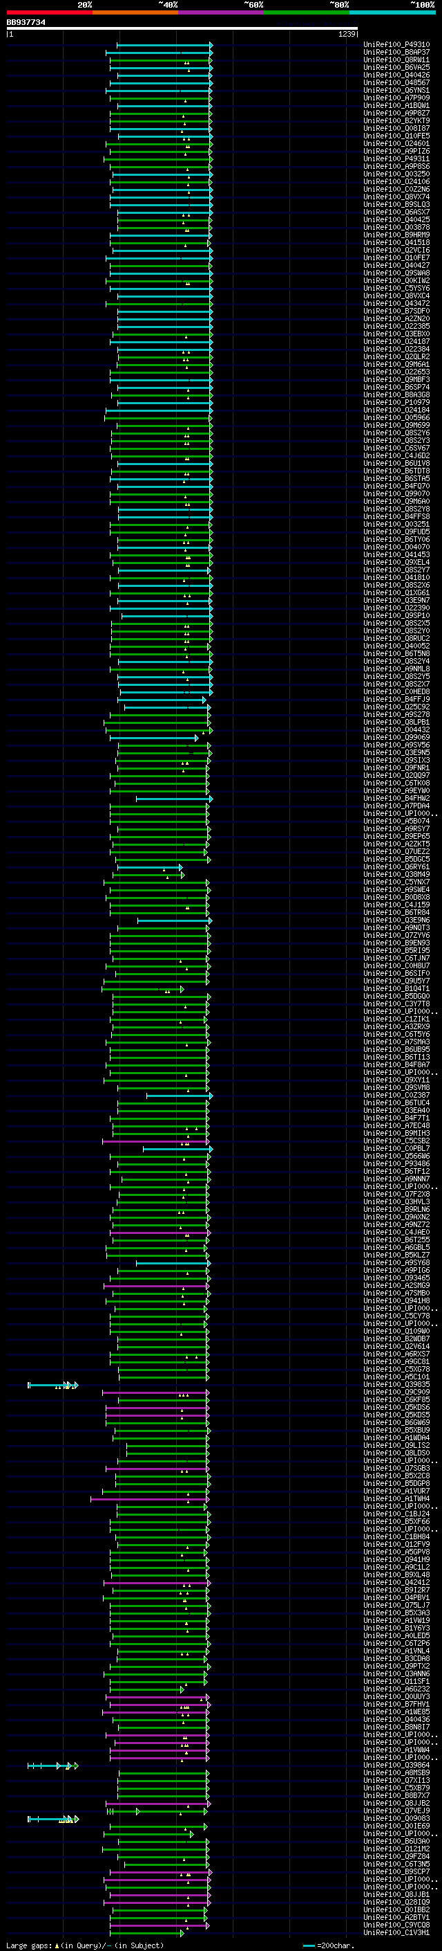Screen dimensions: 442x1951
Task: Click hit label UniRef100_A5B074
Action: [396, 821]
